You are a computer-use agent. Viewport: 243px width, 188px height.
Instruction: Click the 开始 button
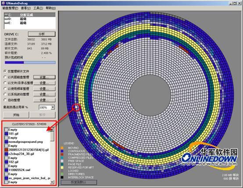tap(16, 115)
